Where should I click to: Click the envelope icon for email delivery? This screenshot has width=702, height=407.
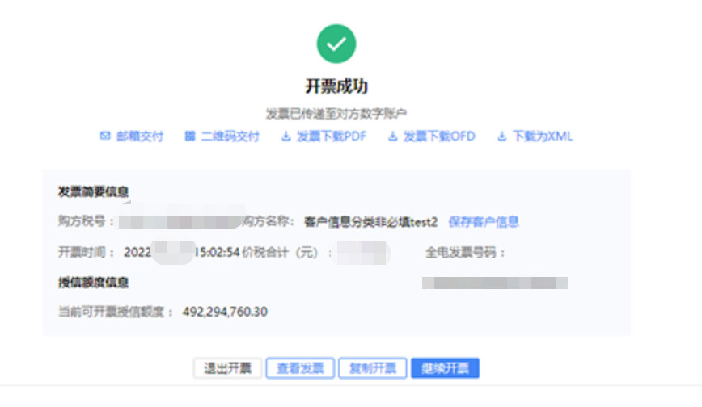coord(105,136)
